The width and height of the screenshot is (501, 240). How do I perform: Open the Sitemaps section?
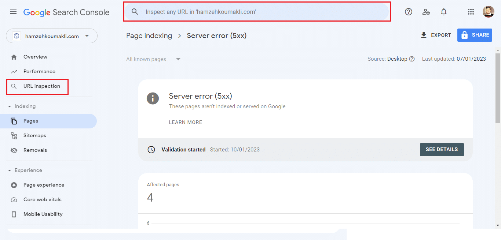[34, 135]
